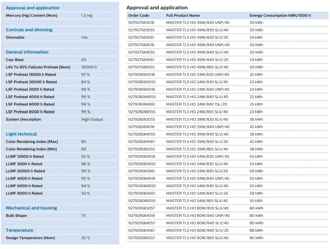Select the 'Full Product Name' column header
330x249 pixels.
(183, 15)
